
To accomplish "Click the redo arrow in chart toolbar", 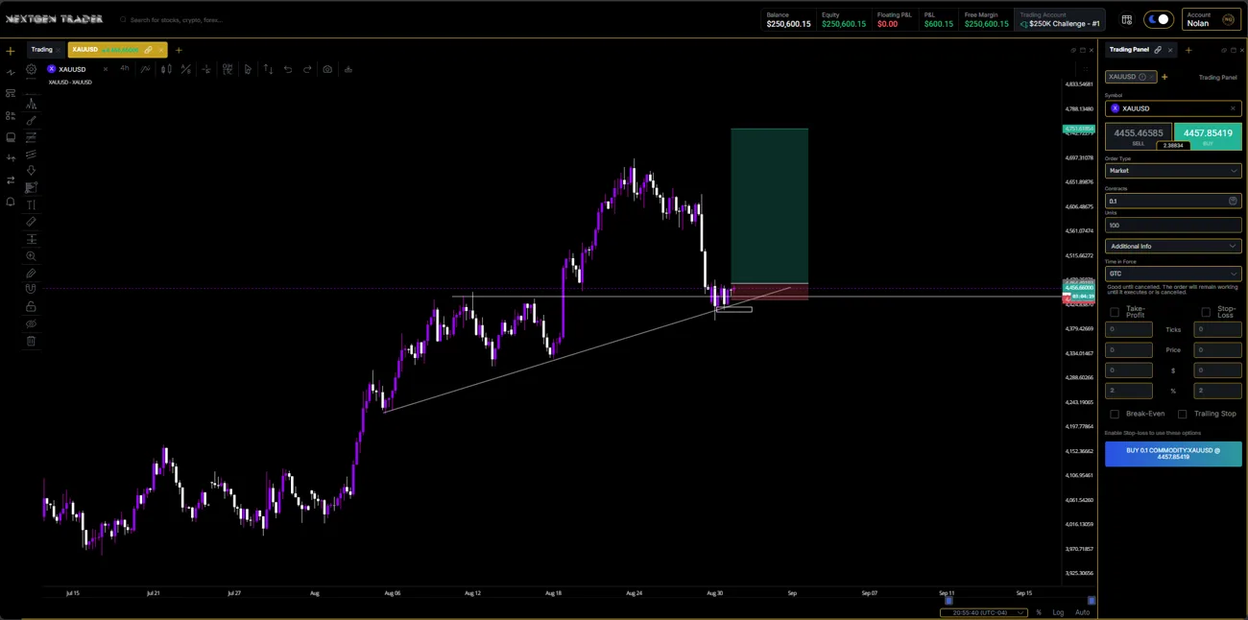I will pos(307,69).
